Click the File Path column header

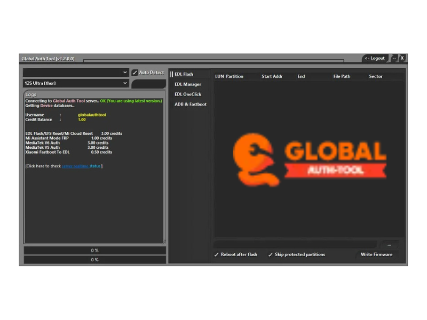pos(342,76)
